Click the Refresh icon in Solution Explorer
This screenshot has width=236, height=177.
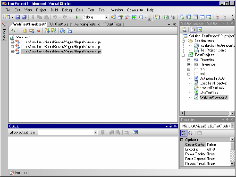[x=200, y=30]
